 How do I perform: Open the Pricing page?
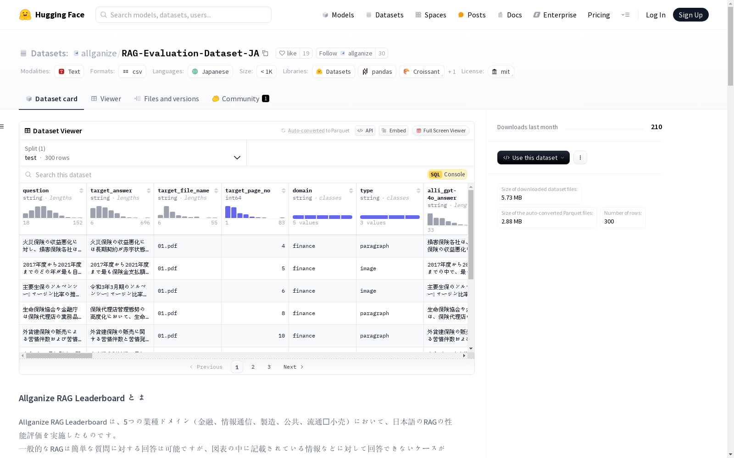[599, 15]
